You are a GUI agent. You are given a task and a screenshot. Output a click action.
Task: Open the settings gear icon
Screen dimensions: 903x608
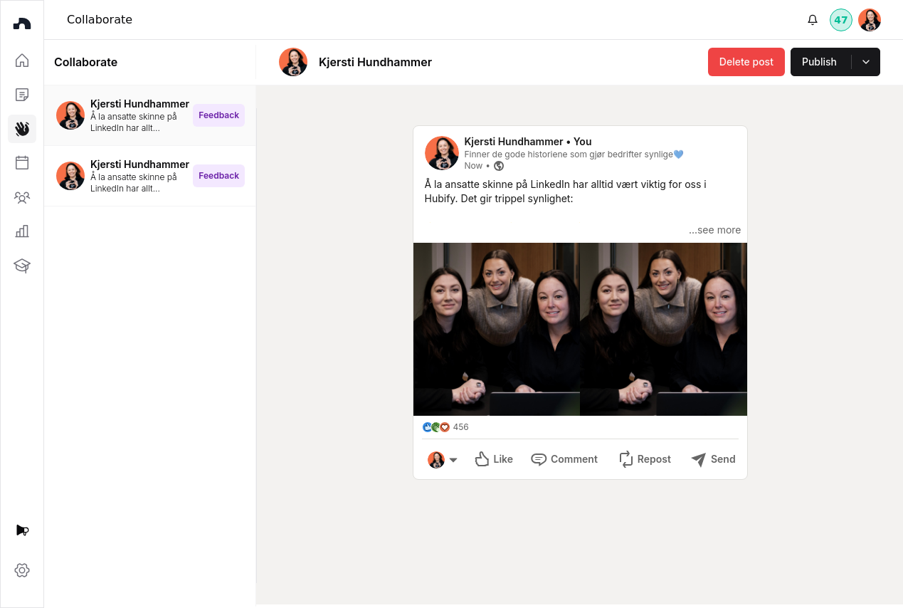[x=22, y=570]
